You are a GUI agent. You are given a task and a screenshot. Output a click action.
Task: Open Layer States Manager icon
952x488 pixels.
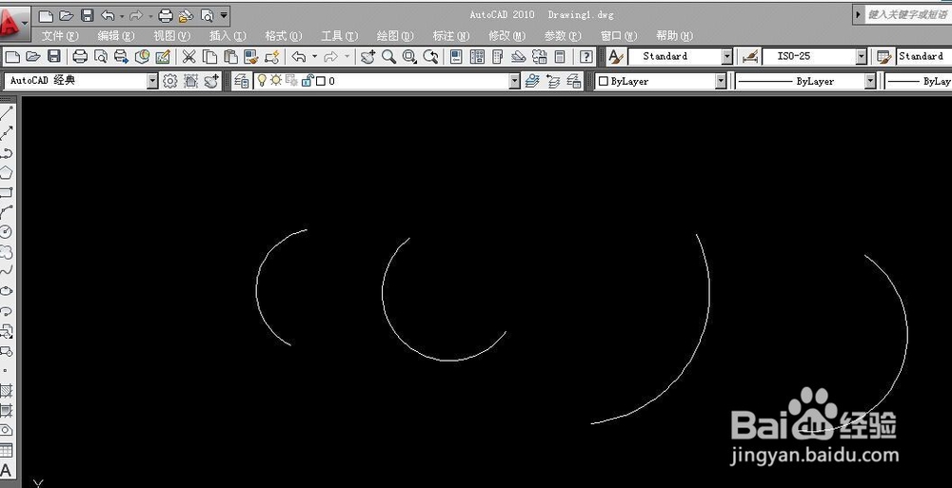574,81
